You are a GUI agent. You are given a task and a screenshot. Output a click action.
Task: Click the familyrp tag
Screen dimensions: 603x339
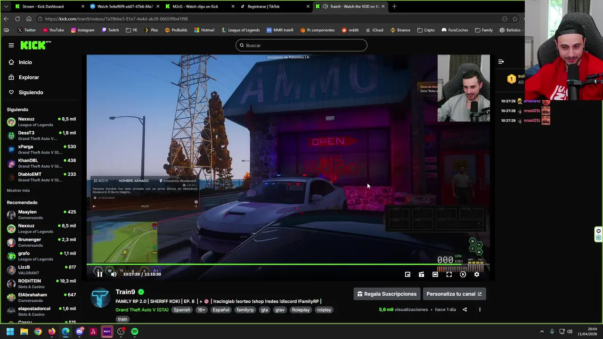pos(245,310)
